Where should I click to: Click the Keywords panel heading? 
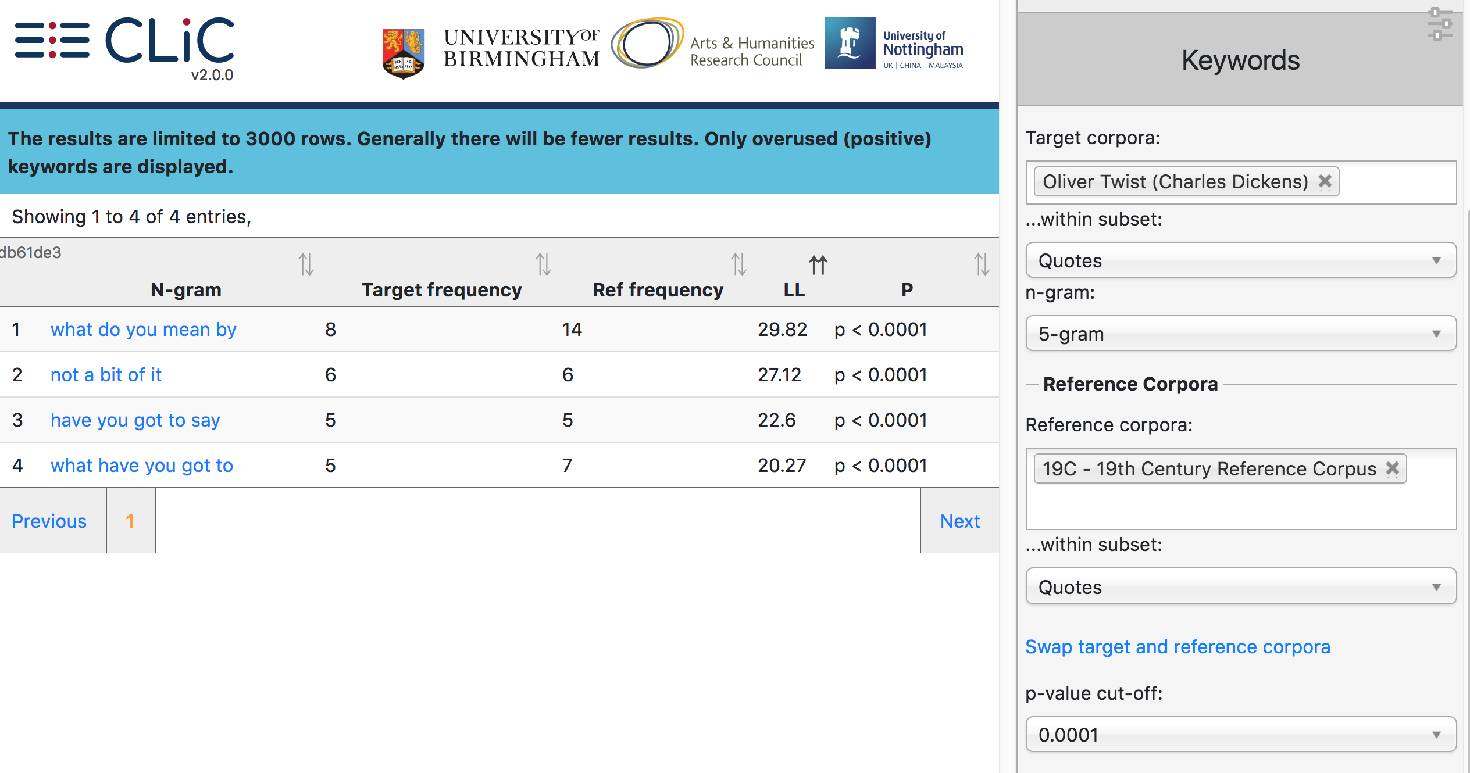pos(1240,60)
